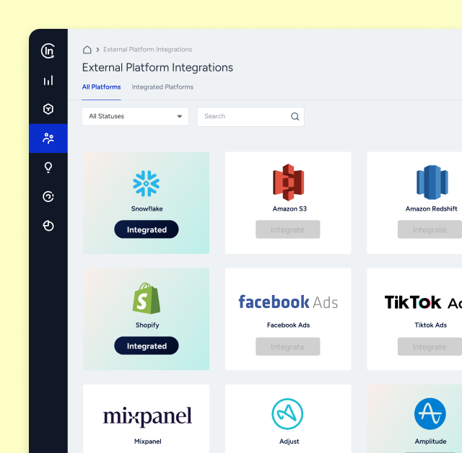This screenshot has height=453, width=462.
Task: Click the Integrated button under Shopify
Action: [147, 346]
